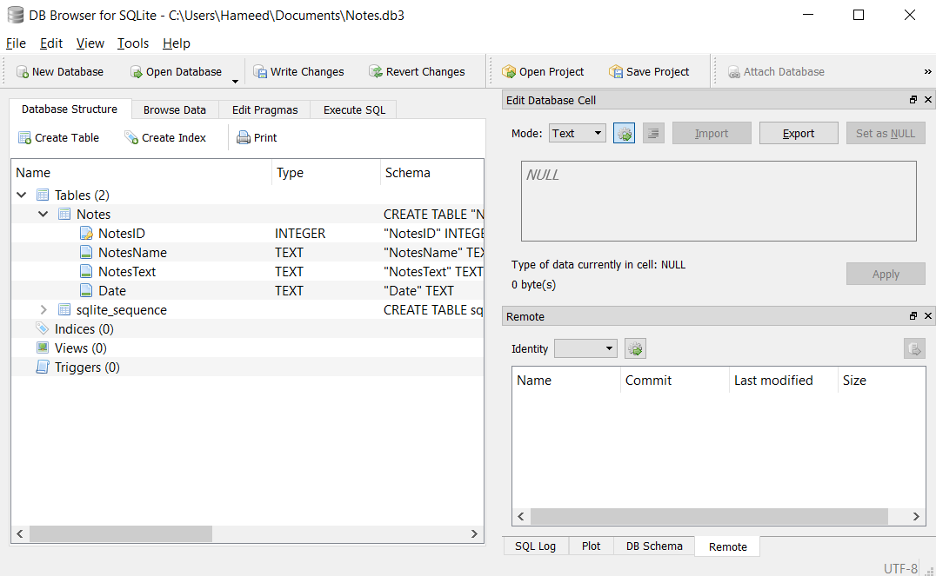Click the sqlite_sequence table icon

click(x=64, y=309)
